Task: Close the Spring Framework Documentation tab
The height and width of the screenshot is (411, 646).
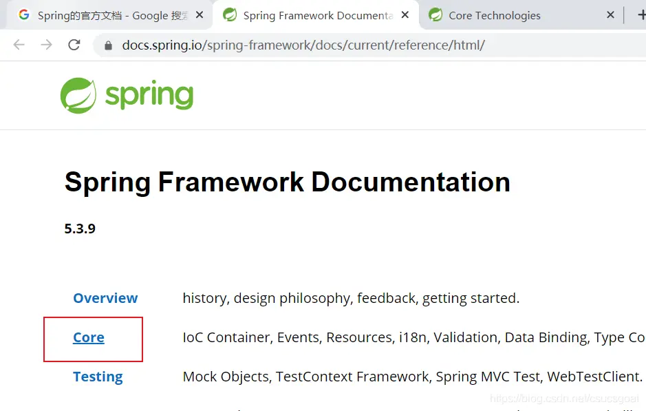Action: [x=405, y=15]
